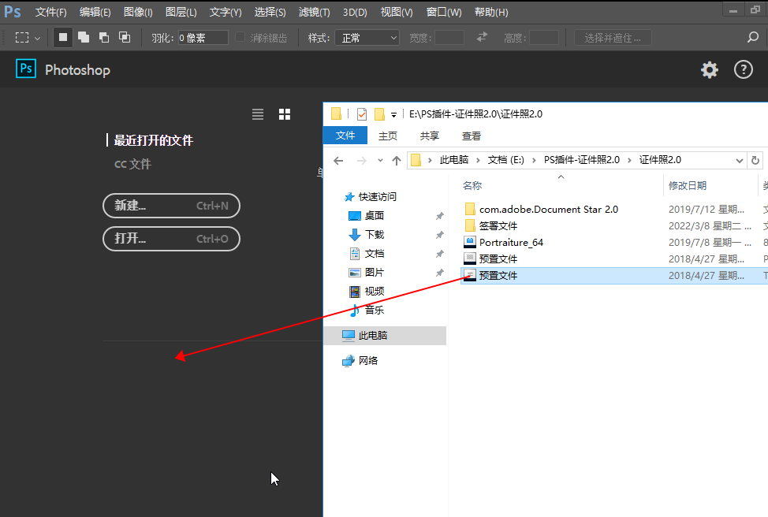Click the feather (羽化) input field
The image size is (768, 517).
(x=203, y=38)
